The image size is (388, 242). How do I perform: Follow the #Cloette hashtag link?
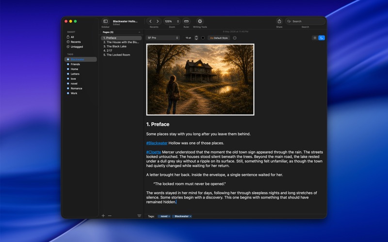[154, 152]
